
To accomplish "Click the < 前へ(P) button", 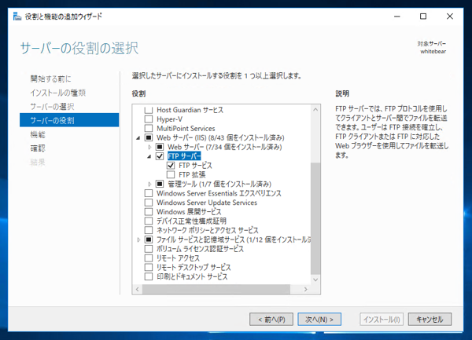I will pyautogui.click(x=271, y=320).
